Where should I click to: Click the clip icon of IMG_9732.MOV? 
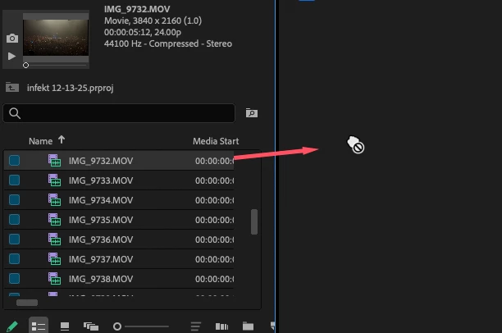[x=54, y=161]
